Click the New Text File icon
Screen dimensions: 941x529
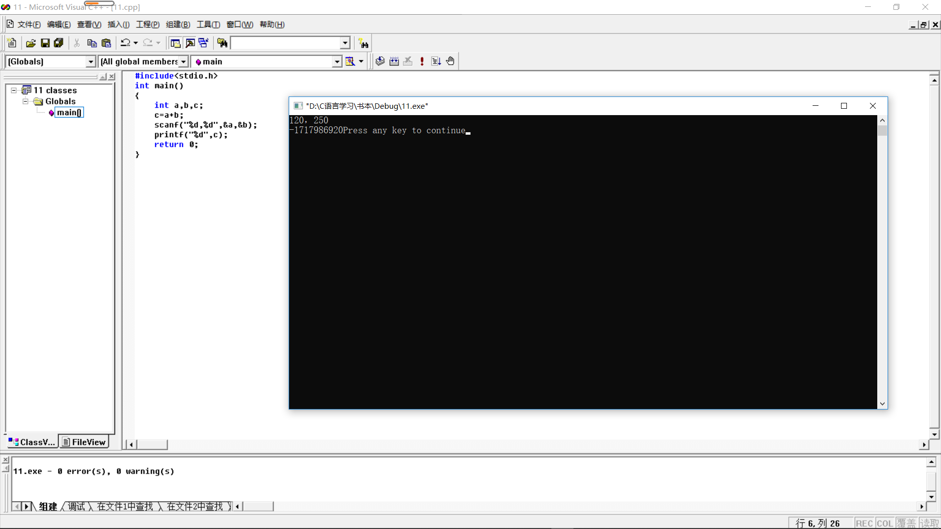12,43
